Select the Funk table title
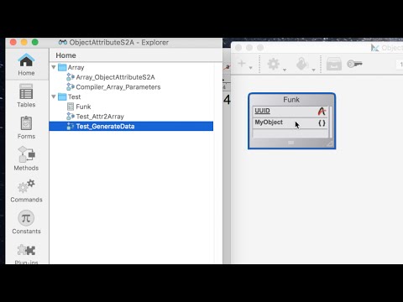Image resolution: width=403 pixels, height=302 pixels. click(x=291, y=100)
